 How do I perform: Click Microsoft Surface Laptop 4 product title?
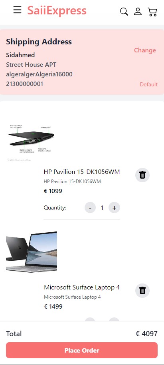82,287
